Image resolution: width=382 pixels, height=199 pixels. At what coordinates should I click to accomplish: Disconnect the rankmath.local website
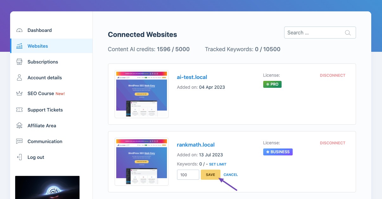(x=333, y=143)
